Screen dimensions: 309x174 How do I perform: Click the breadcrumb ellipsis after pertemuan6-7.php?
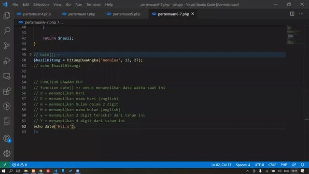click(62, 23)
